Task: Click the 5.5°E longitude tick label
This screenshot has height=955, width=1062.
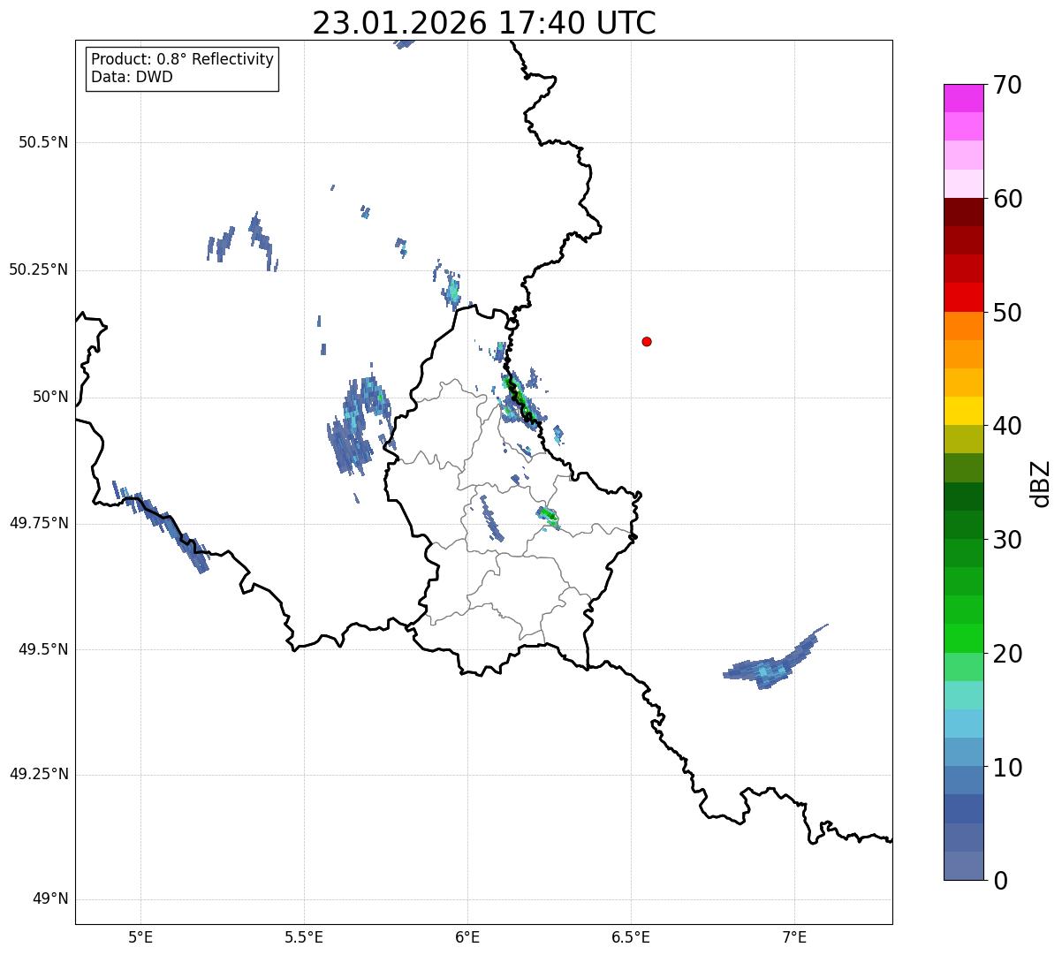Action: pos(304,936)
